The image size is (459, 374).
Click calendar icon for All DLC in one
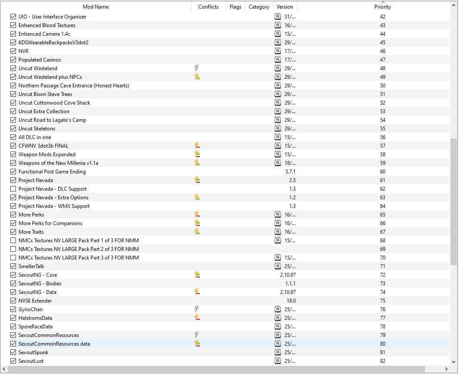pos(278,137)
